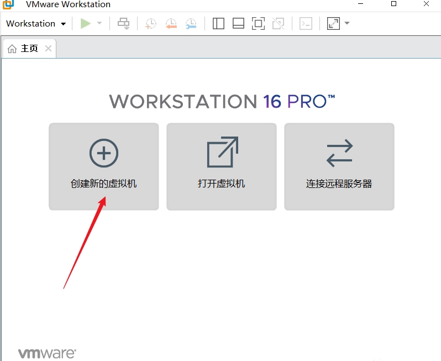The image size is (441, 361).
Task: Click 连接远程服务器 card
Action: (x=339, y=166)
